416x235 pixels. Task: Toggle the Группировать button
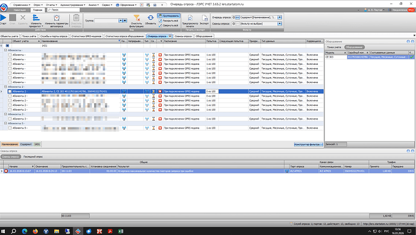point(169,16)
